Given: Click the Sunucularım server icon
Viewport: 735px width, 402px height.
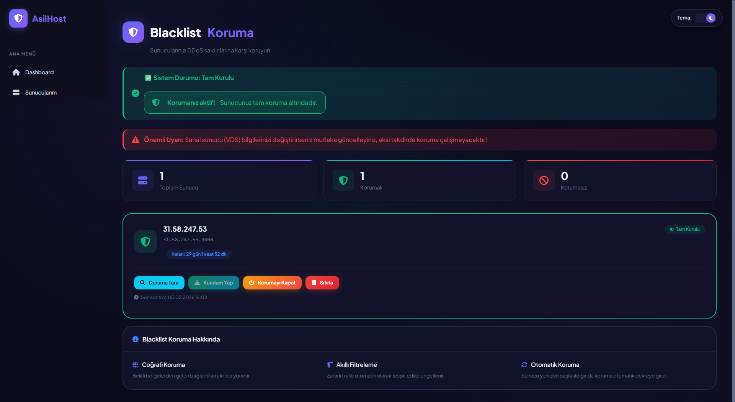Looking at the screenshot, I should coord(16,93).
